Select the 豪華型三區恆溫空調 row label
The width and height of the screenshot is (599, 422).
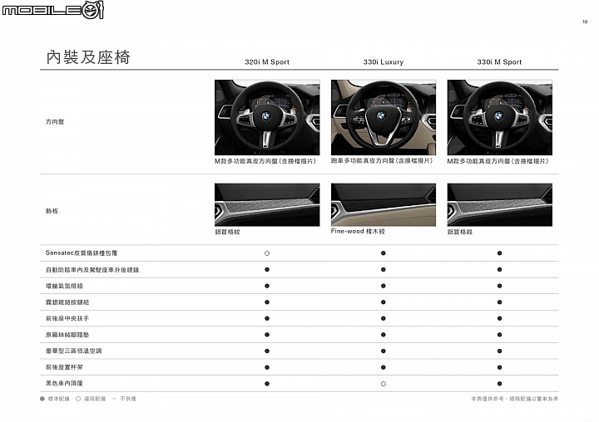(74, 351)
